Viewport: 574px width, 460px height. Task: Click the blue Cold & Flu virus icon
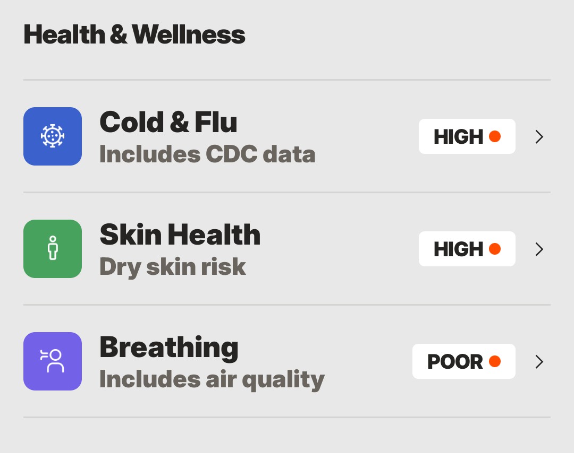tap(53, 136)
